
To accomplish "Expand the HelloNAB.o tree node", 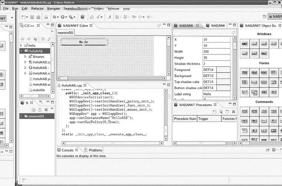I will point(26,73).
